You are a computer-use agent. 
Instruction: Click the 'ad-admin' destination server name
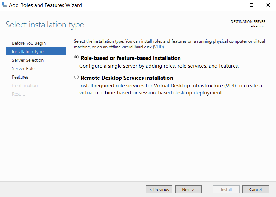(x=258, y=26)
